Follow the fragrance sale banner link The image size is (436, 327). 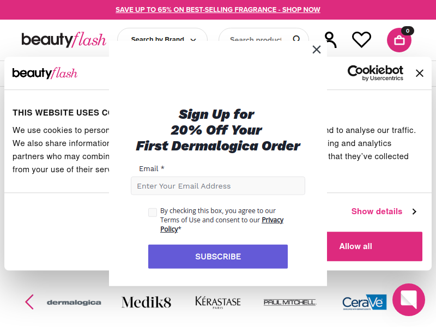pos(217,10)
